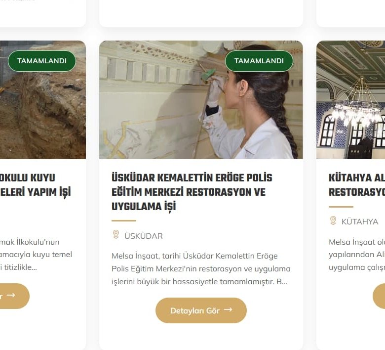Click the ÜSKÜDAR location label
This screenshot has height=350, width=385.
(x=144, y=236)
